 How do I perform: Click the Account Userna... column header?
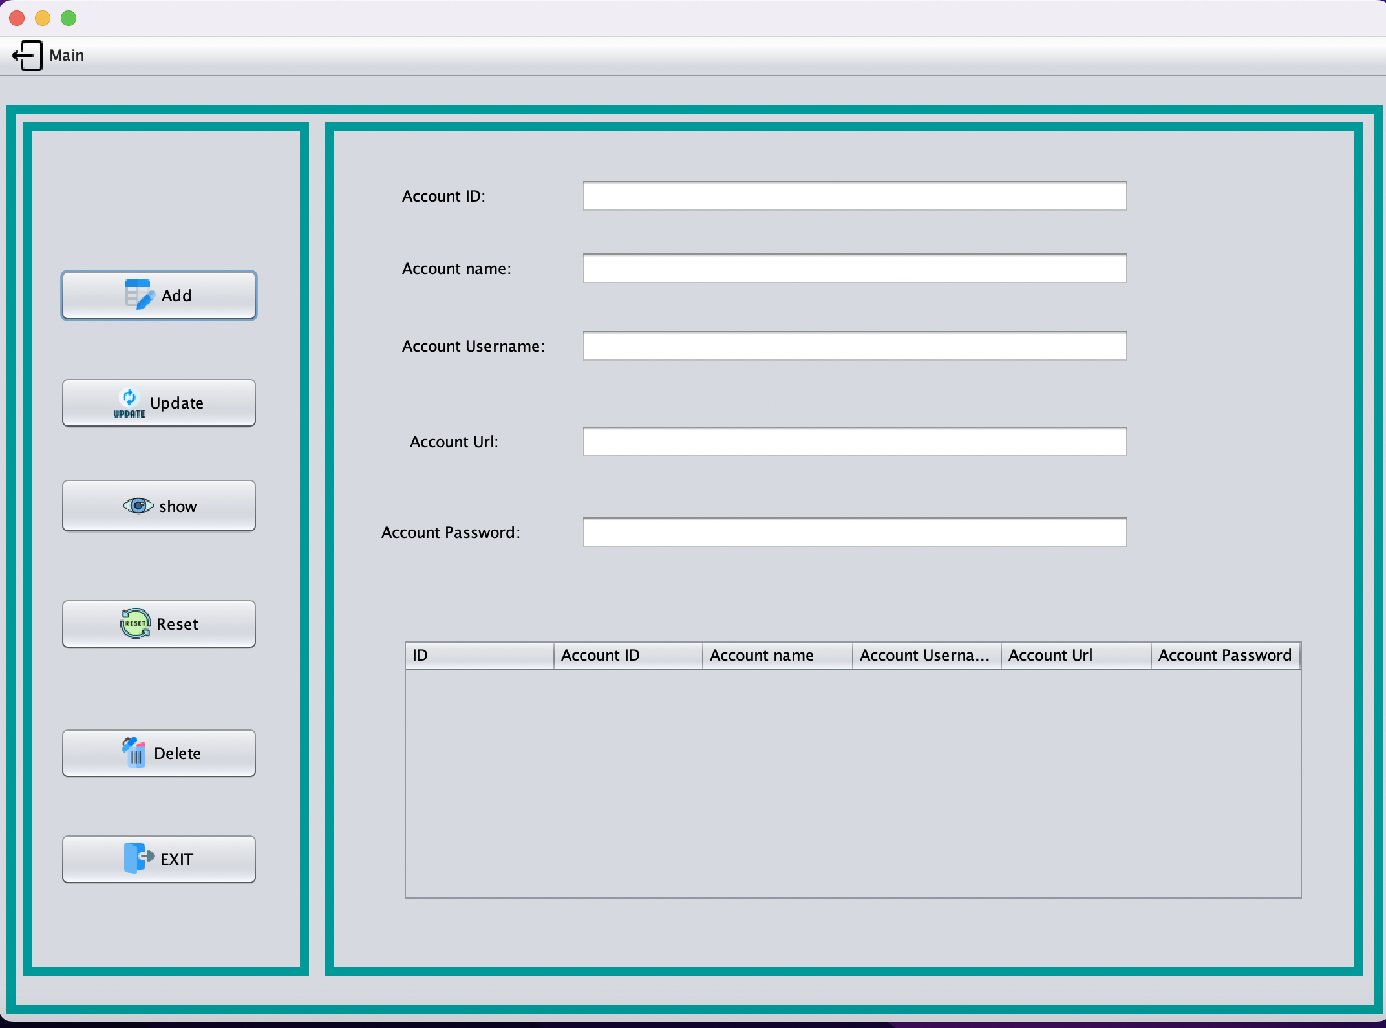coord(927,656)
